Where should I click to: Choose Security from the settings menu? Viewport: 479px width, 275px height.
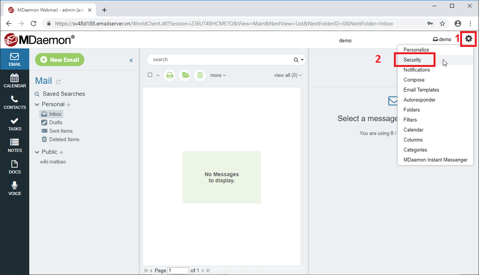click(412, 60)
